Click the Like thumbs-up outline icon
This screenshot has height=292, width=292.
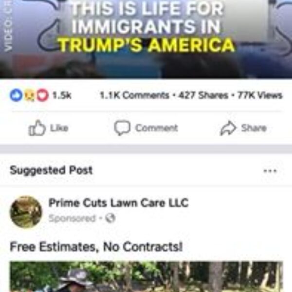click(x=36, y=128)
